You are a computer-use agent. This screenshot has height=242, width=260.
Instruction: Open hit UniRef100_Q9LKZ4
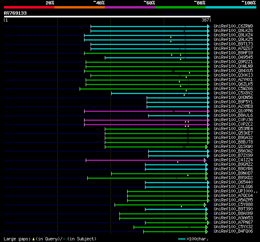(233, 35)
